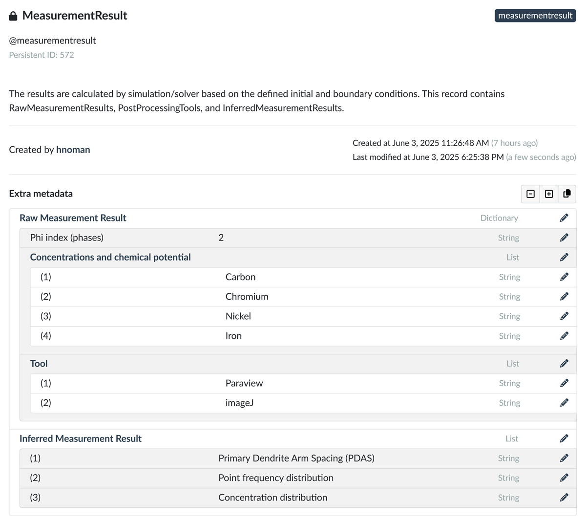Edit the Inferred Measurement Result list
Viewport: 586px width, 525px height.
564,438
